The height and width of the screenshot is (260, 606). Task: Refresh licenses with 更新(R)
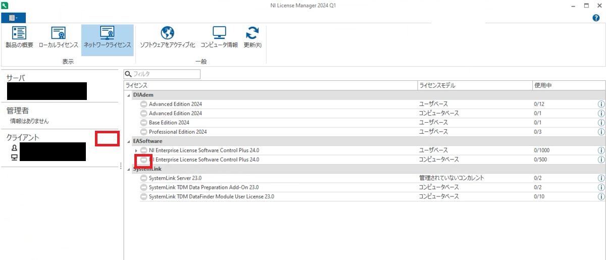(x=252, y=37)
